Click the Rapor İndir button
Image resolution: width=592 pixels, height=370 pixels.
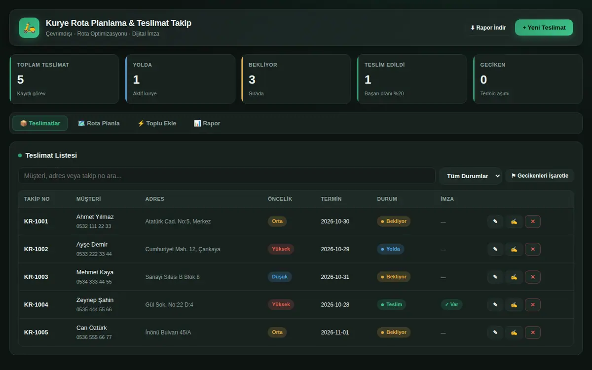point(488,28)
